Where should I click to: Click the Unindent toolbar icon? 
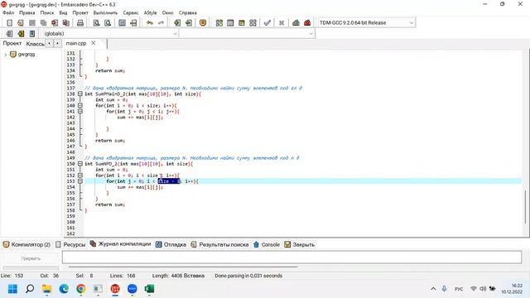coord(189,23)
